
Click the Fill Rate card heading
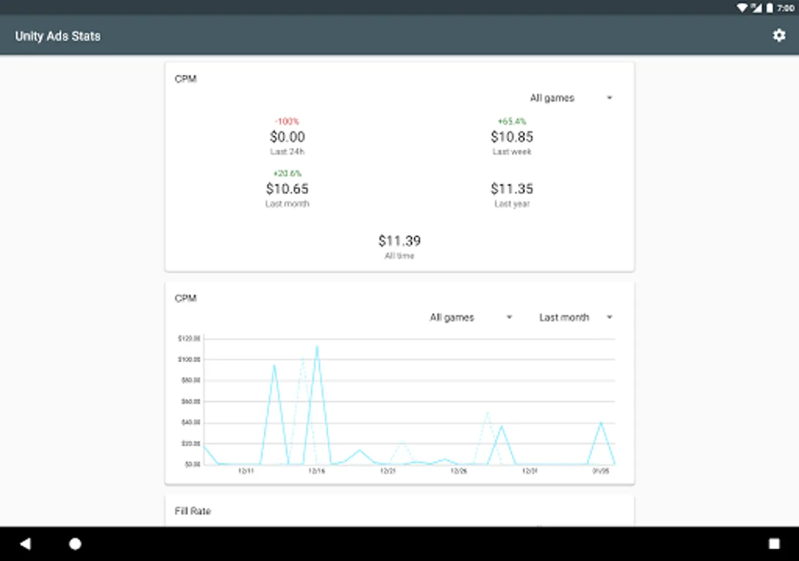click(x=193, y=511)
